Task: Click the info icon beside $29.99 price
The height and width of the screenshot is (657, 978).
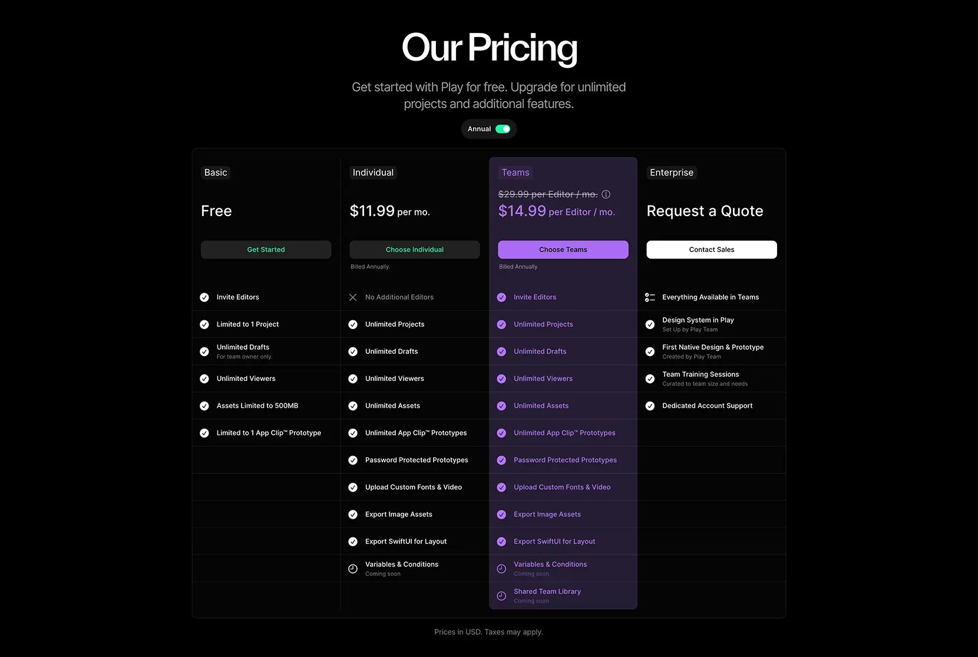Action: [606, 194]
